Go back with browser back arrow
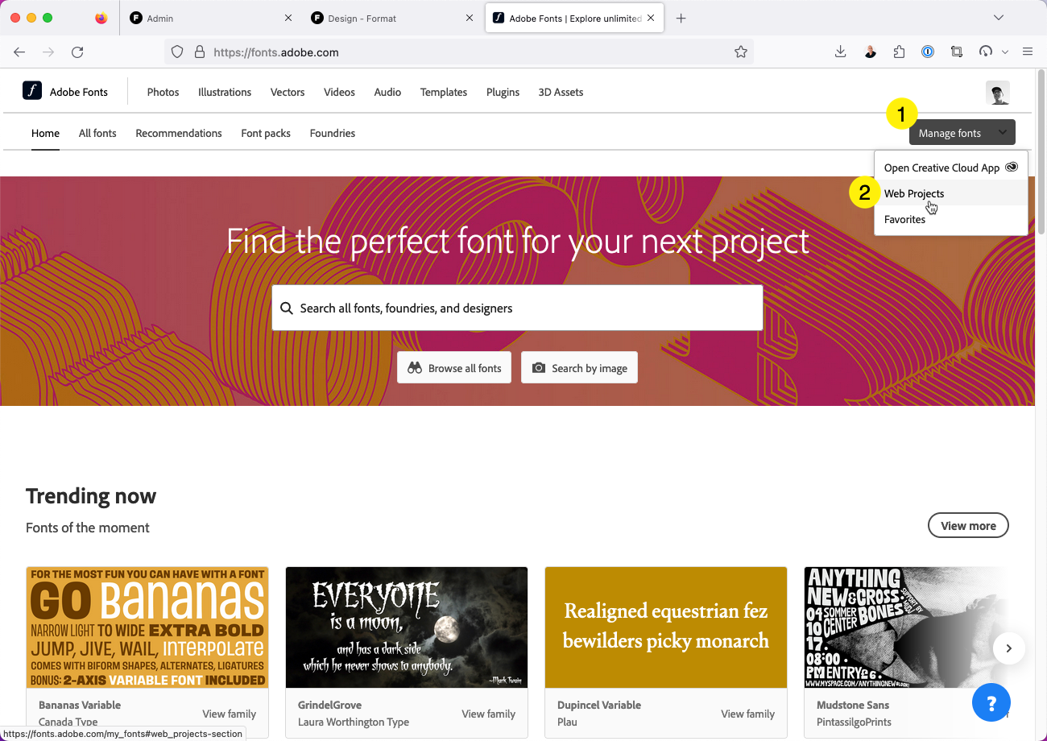This screenshot has width=1047, height=741. [x=19, y=52]
